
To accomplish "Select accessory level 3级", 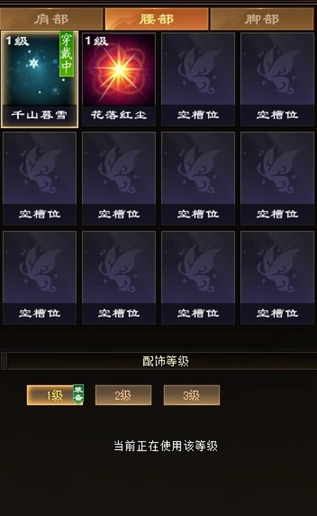I will tap(191, 395).
